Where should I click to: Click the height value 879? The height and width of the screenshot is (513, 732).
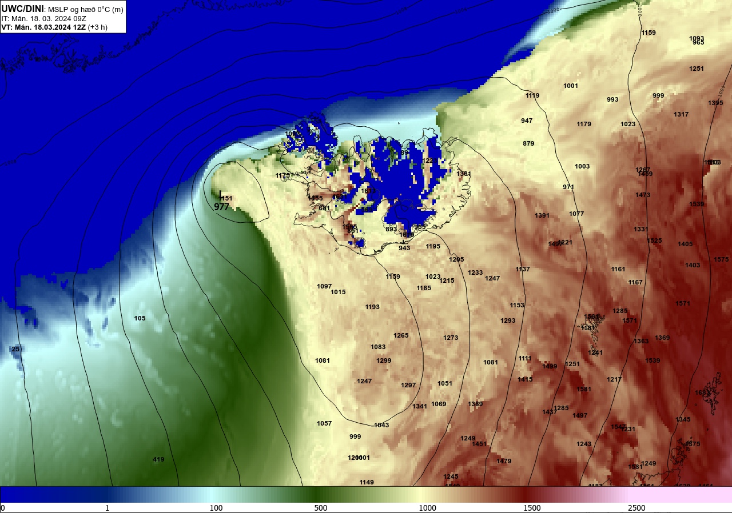click(528, 143)
